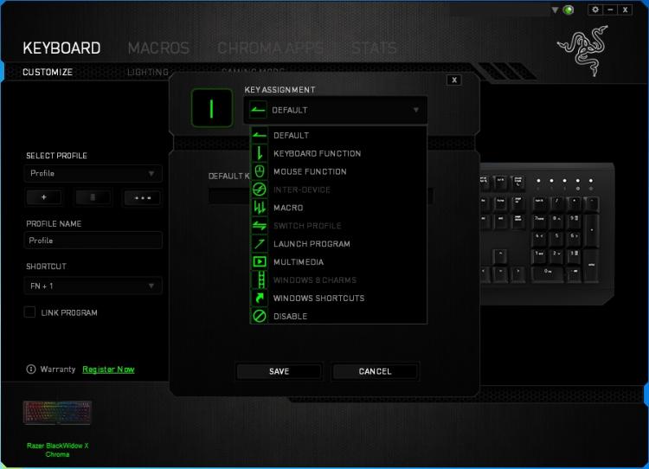Viewport: 649px width, 469px height.
Task: Select the Launch Program arrow icon
Action: [x=260, y=244]
